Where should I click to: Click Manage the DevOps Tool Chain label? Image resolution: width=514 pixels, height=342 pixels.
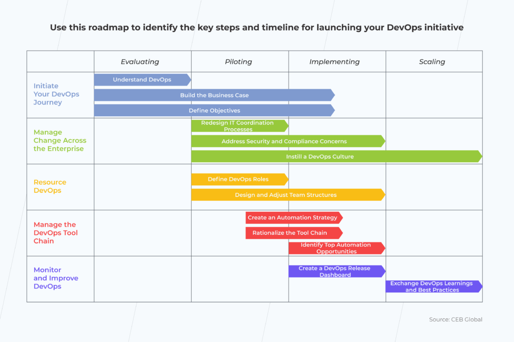(56, 233)
